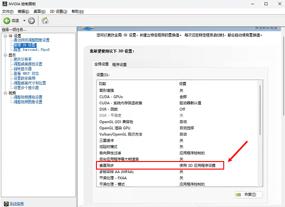Open 旋转显示器 in the tree

tap(22, 69)
